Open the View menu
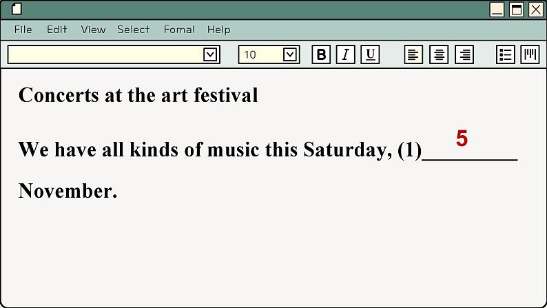547x308 pixels. (x=93, y=30)
